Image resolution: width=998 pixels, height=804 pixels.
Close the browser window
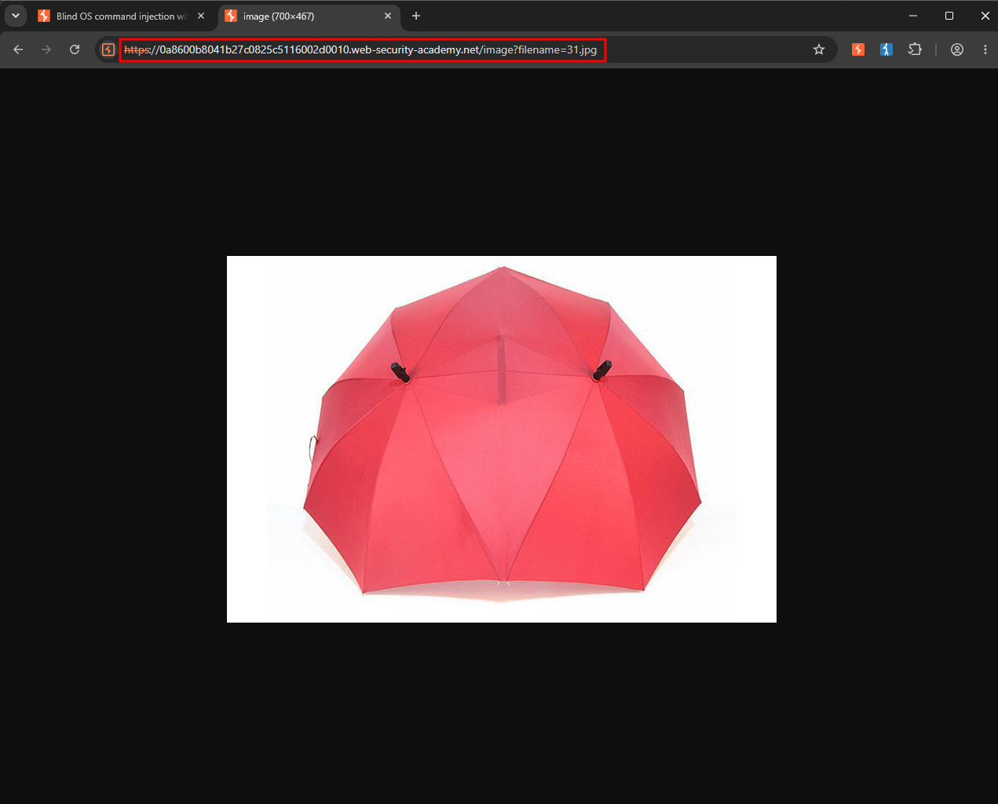point(985,16)
